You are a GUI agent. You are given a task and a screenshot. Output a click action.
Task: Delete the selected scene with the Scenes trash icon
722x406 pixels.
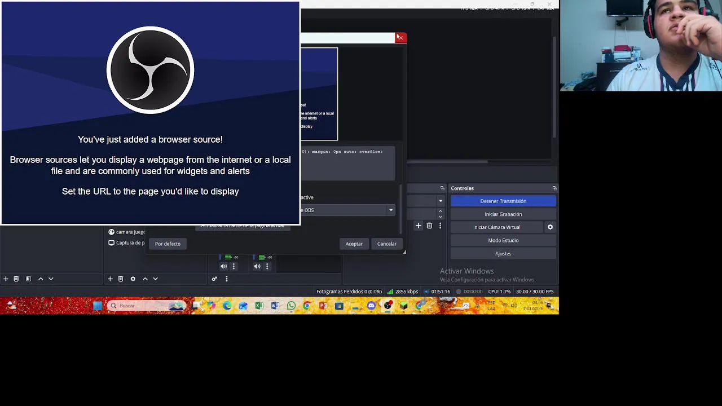coord(16,279)
